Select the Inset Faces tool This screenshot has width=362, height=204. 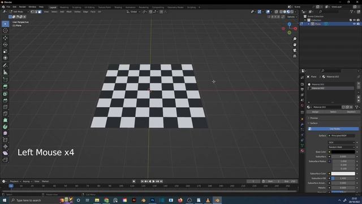(x=5, y=94)
